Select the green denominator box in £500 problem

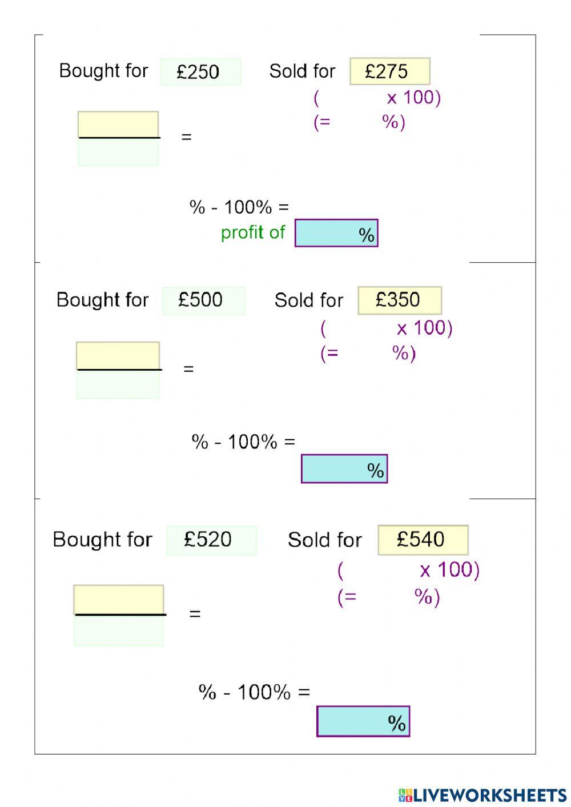pyautogui.click(x=118, y=384)
